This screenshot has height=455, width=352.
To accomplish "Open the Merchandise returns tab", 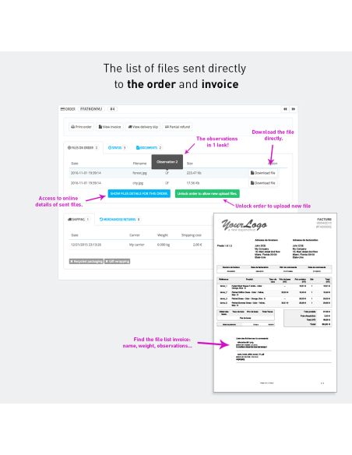I will tap(120, 220).
